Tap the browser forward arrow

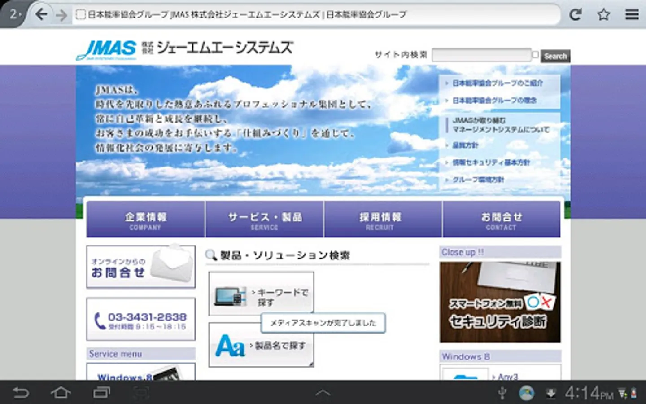click(x=61, y=15)
